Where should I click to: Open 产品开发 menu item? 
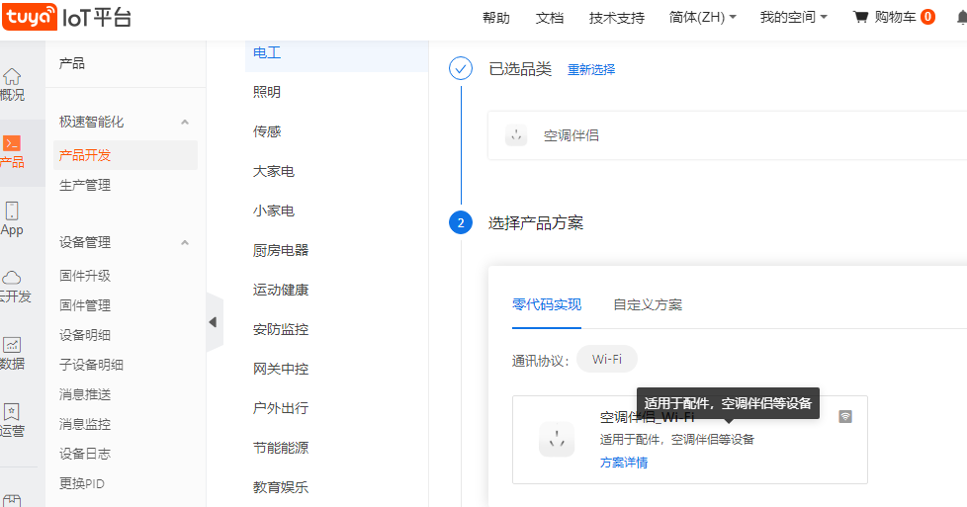[126, 155]
